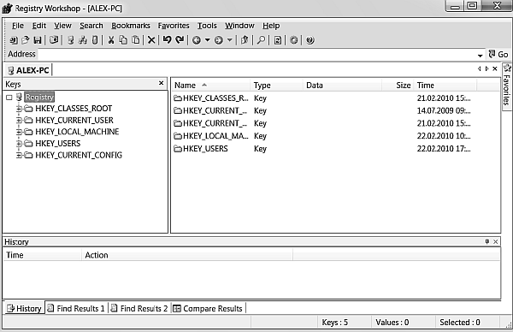This screenshot has height=332, width=513.
Task: Click the Up one level icon
Action: pos(245,40)
